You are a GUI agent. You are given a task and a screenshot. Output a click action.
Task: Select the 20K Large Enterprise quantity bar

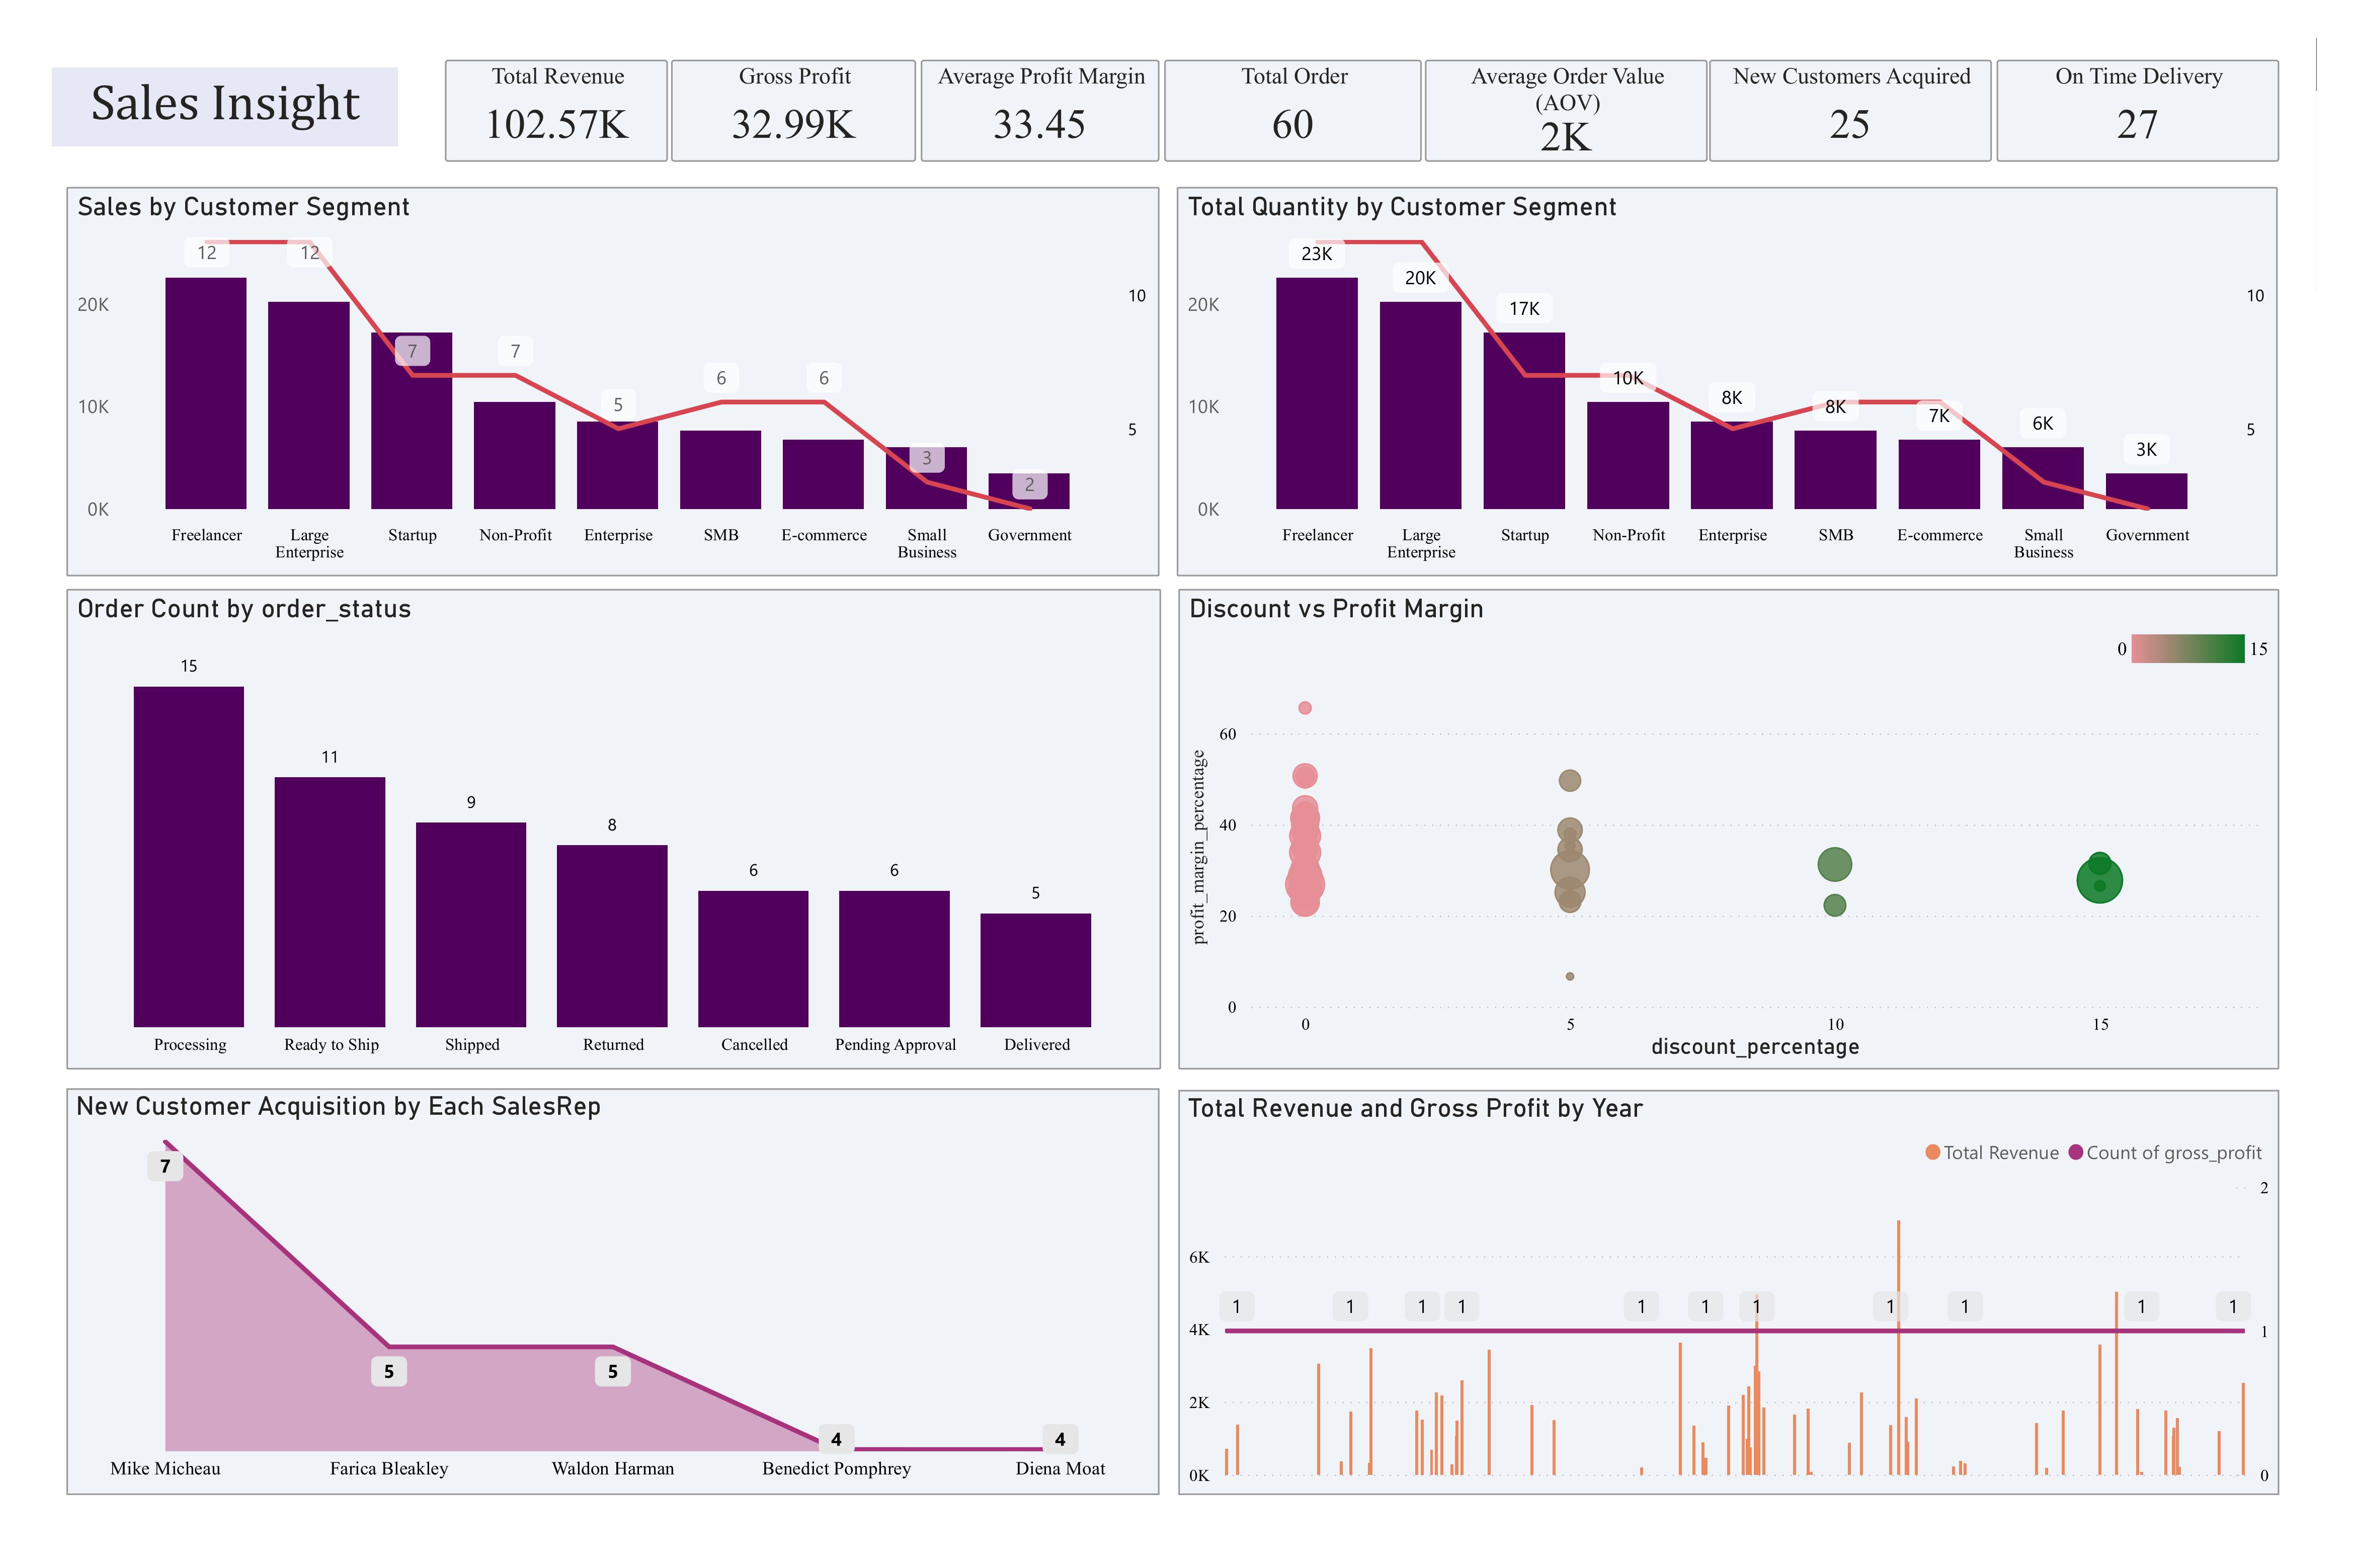(1420, 405)
